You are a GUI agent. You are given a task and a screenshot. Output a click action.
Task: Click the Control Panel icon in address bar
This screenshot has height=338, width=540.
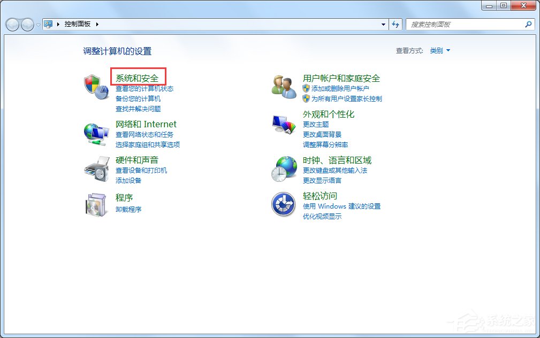click(x=49, y=24)
